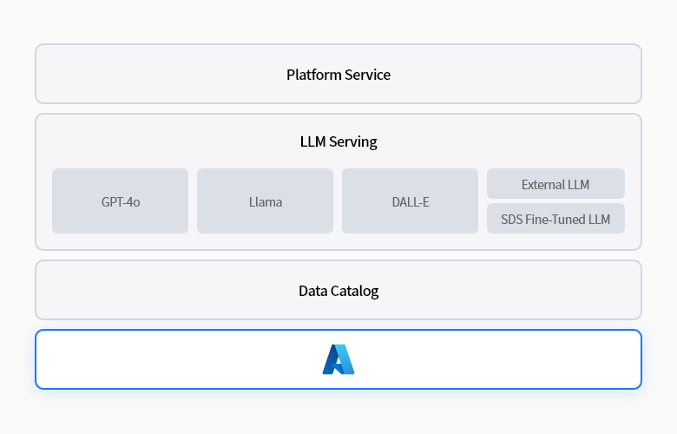
Task: Click the Azure logo icon
Action: coord(338,359)
